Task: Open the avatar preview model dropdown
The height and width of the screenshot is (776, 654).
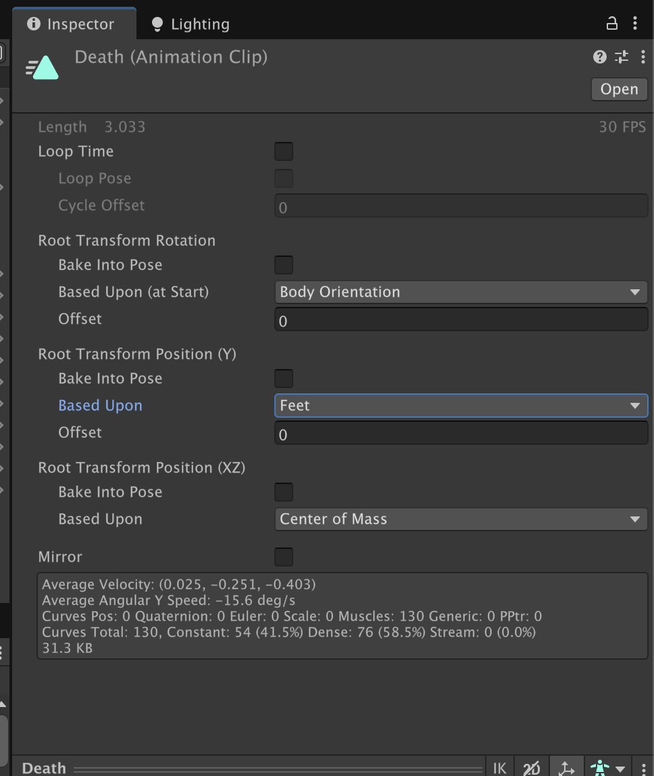Action: pyautogui.click(x=607, y=768)
